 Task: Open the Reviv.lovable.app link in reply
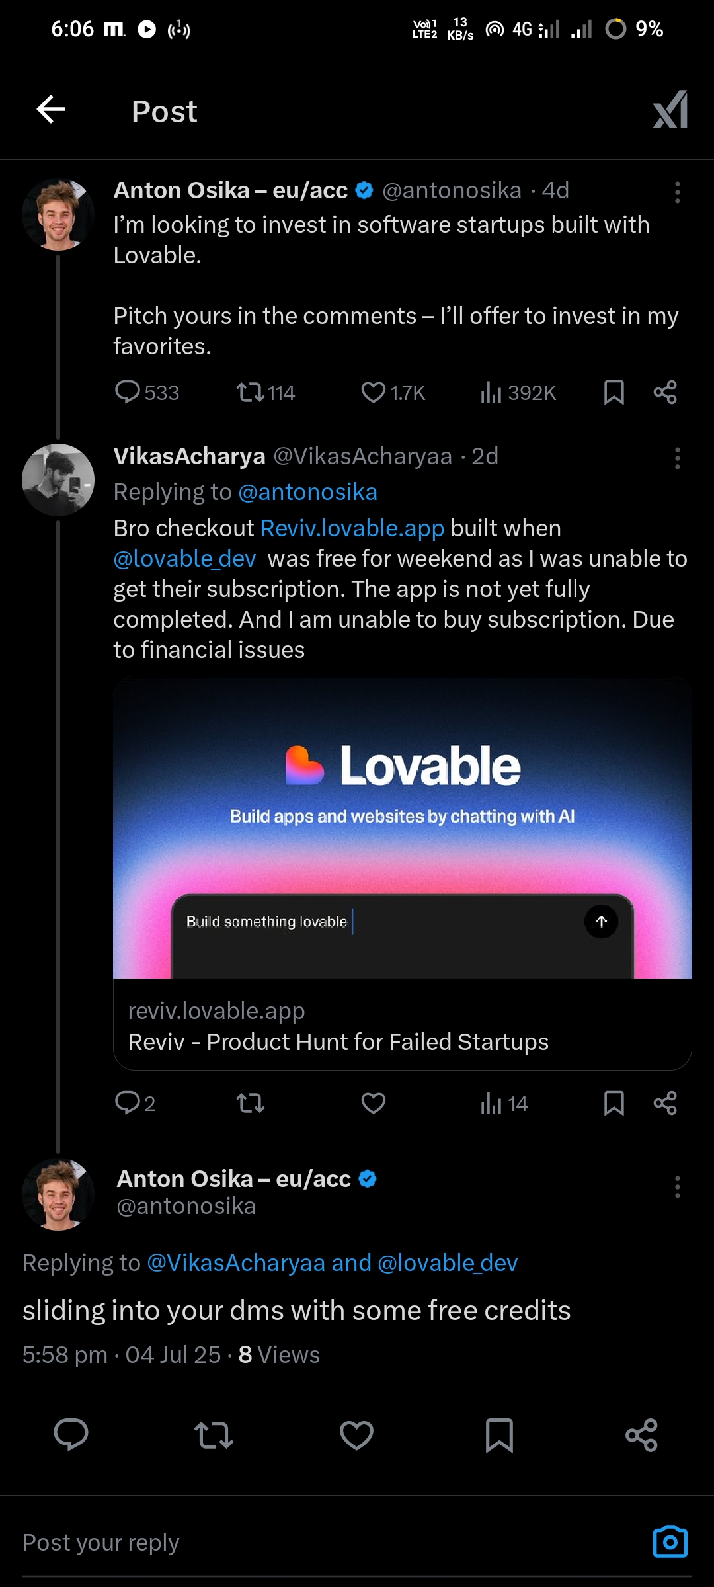tap(352, 528)
